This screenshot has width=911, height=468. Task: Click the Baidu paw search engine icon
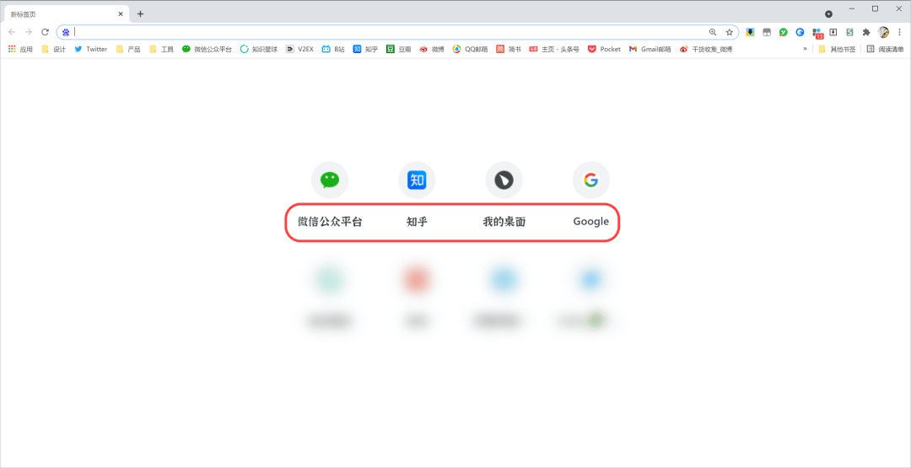pos(66,32)
